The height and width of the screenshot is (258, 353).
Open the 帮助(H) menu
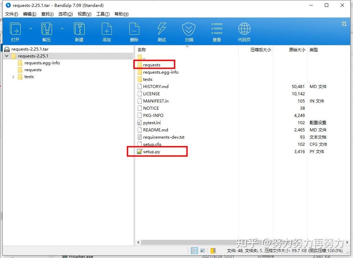[121, 14]
